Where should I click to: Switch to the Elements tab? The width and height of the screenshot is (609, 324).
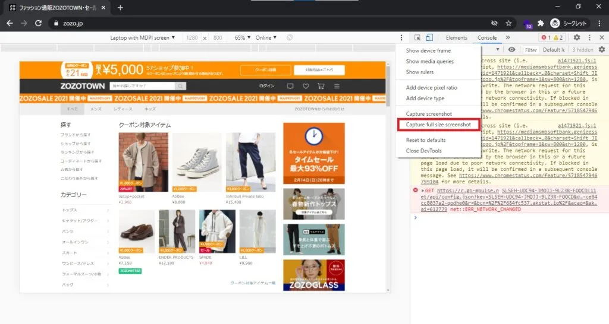pyautogui.click(x=456, y=37)
